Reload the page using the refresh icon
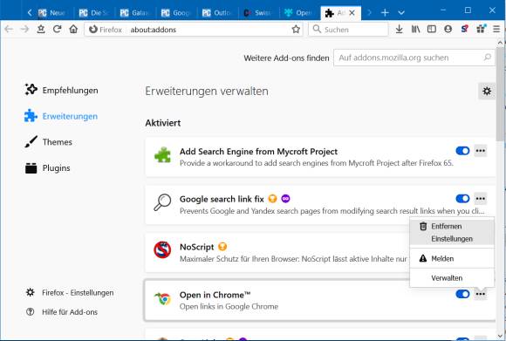 [x=57, y=30]
